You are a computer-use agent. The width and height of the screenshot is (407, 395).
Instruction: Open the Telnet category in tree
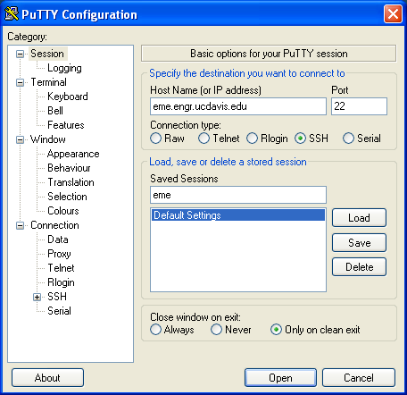click(x=61, y=268)
